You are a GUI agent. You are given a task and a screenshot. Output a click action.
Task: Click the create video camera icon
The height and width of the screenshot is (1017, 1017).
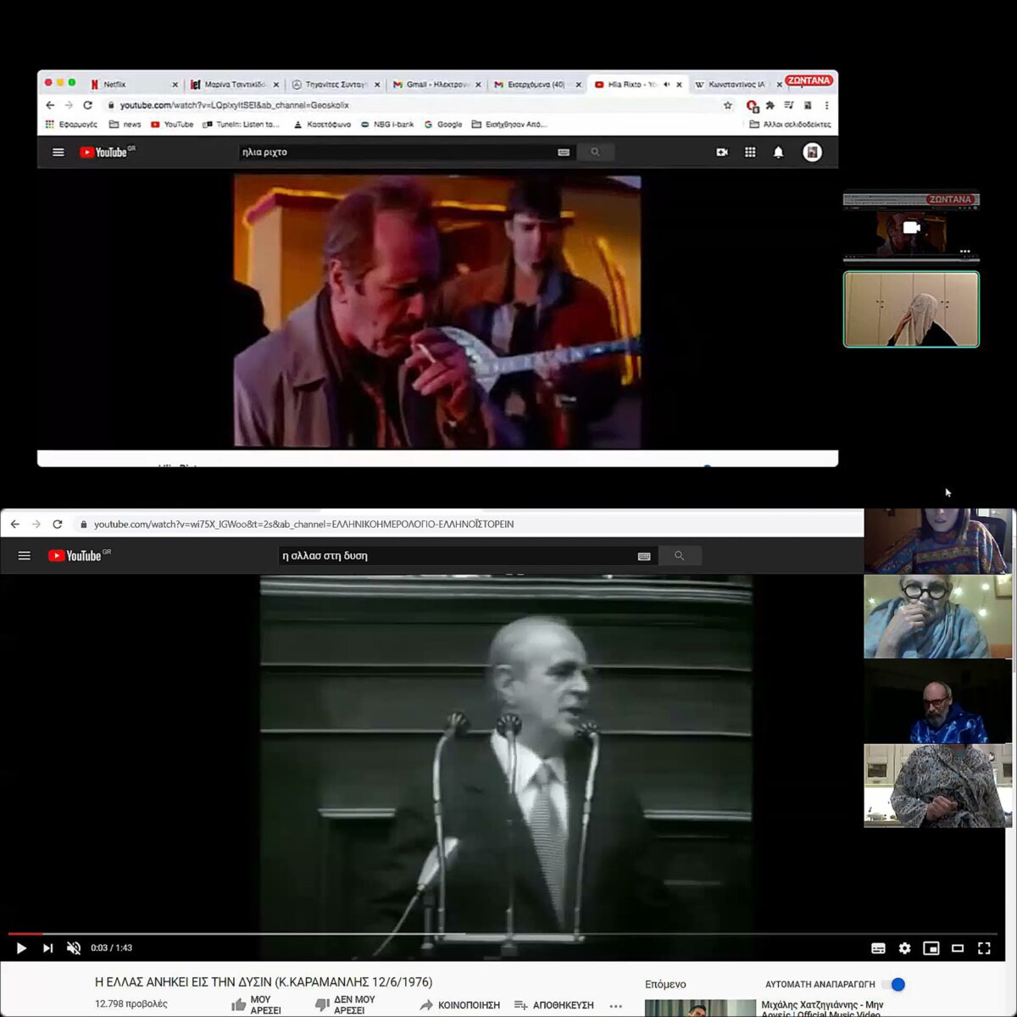(722, 153)
